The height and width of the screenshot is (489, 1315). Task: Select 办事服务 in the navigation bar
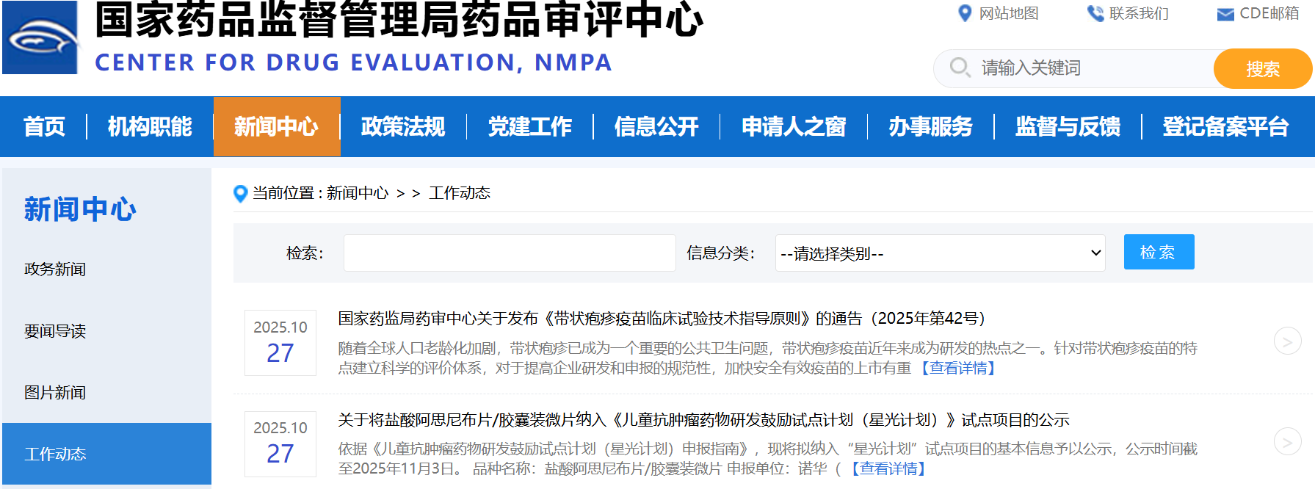pos(930,126)
